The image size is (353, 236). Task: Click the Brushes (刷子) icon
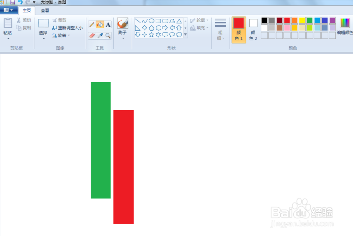click(122, 23)
